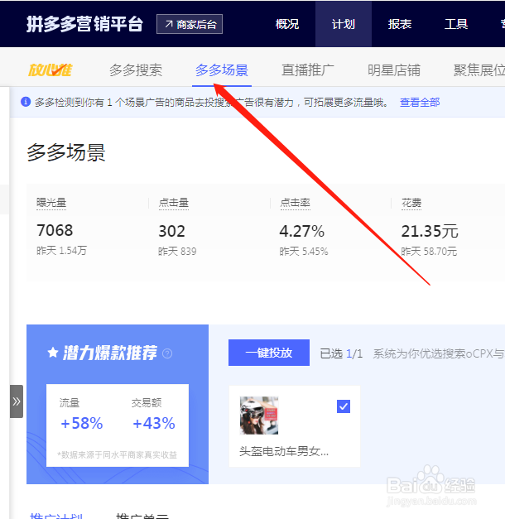505x519 pixels.
Task: Click the product title 头盔电动车男女...
Action: tap(284, 451)
